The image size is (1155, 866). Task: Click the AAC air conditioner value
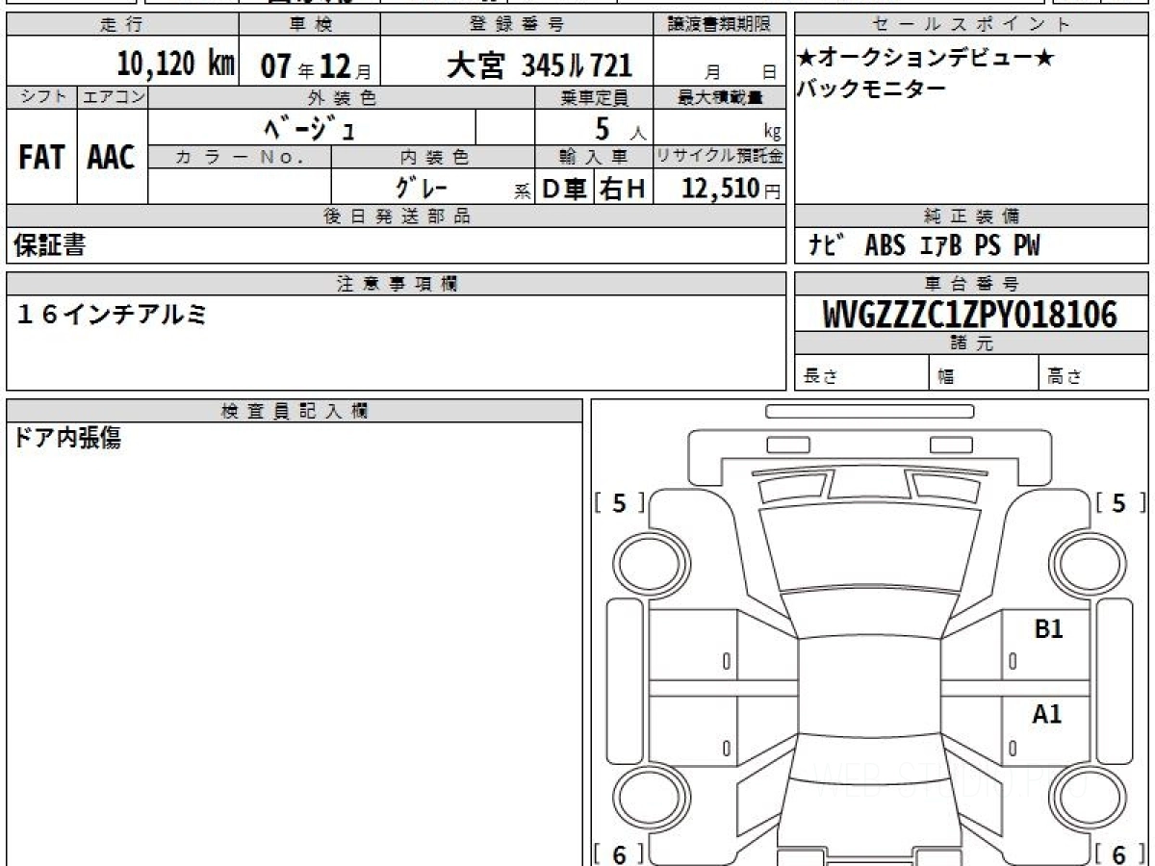tap(112, 158)
